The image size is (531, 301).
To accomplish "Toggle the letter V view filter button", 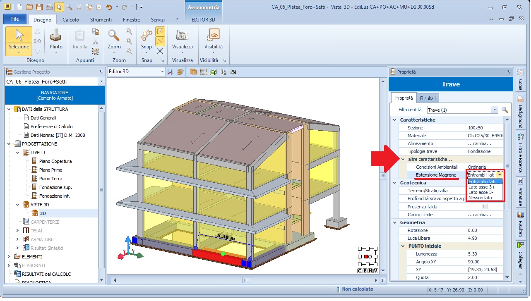I will [376, 271].
